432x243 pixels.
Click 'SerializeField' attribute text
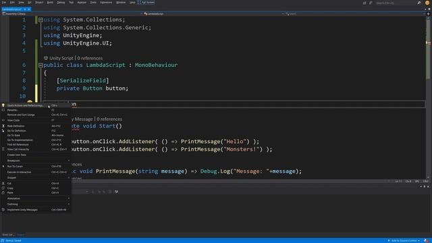(x=82, y=80)
